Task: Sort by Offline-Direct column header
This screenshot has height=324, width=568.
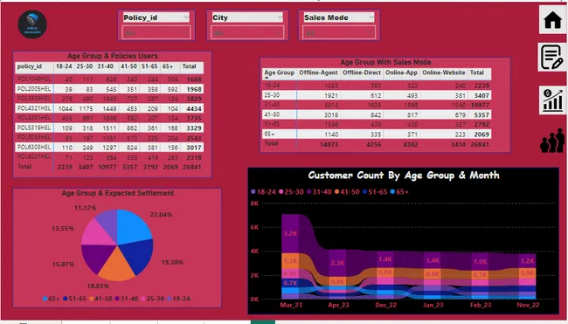Action: pyautogui.click(x=362, y=72)
